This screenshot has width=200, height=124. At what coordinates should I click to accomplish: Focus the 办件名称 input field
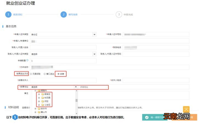pyautogui.click(x=110, y=67)
